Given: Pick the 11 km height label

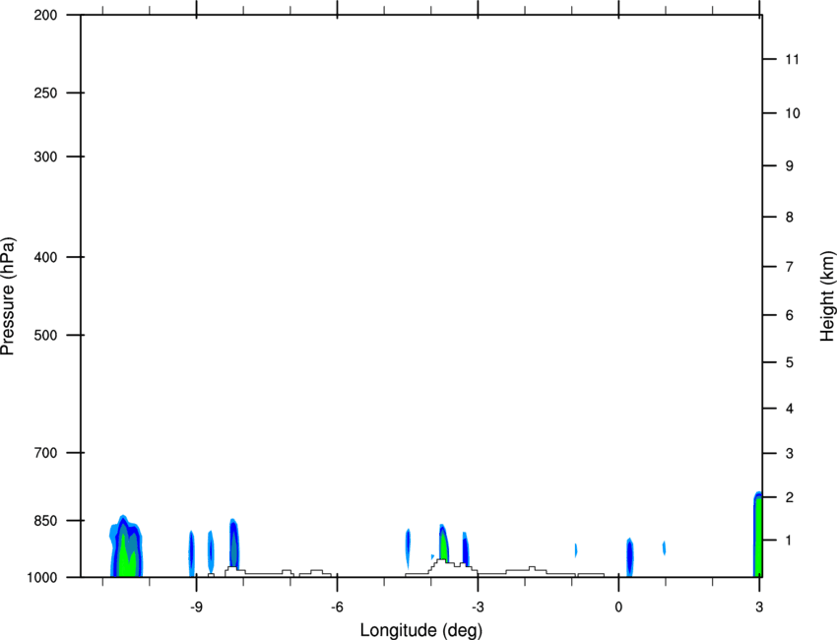Looking at the screenshot, I should (792, 59).
